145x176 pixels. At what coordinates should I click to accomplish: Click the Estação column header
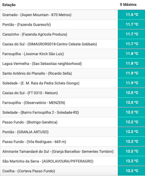tap(9, 5)
